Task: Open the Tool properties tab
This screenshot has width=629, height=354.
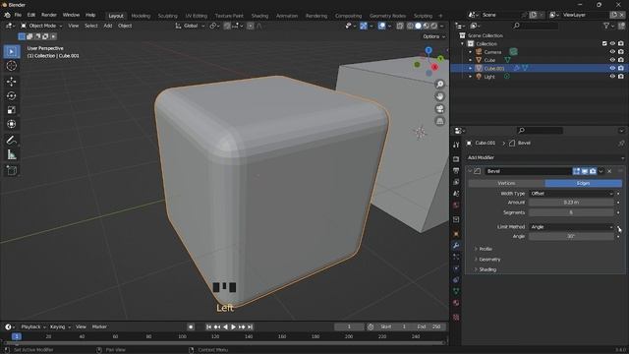Action: [456, 145]
